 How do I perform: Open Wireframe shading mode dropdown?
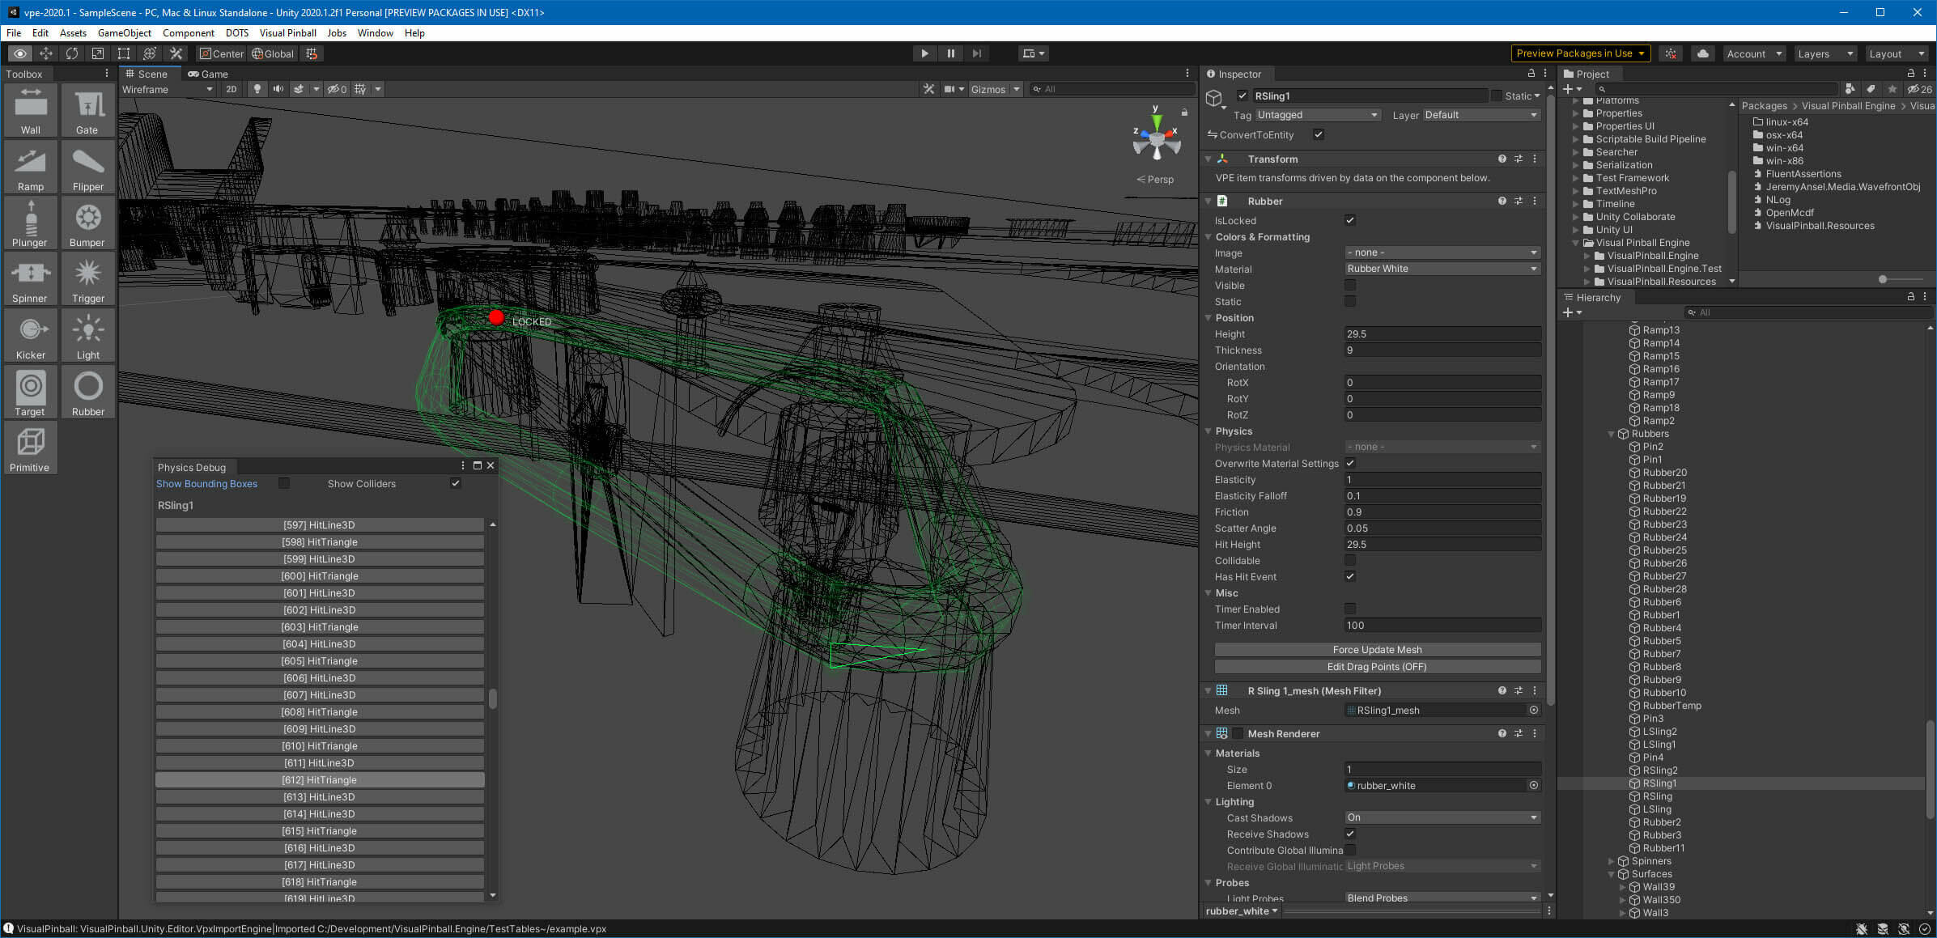pyautogui.click(x=168, y=89)
